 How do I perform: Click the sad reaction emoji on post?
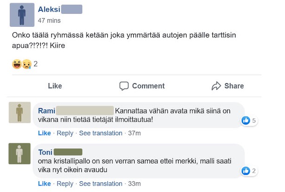(x=25, y=64)
